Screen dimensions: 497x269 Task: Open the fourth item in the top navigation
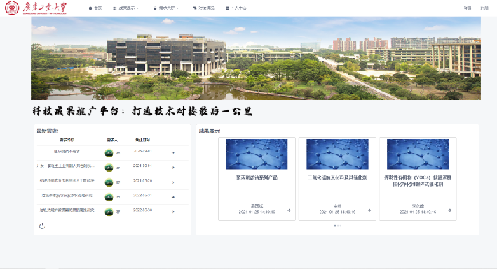204,8
